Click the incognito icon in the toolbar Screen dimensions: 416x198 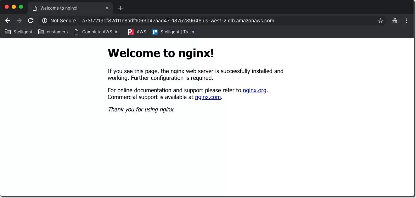[395, 21]
